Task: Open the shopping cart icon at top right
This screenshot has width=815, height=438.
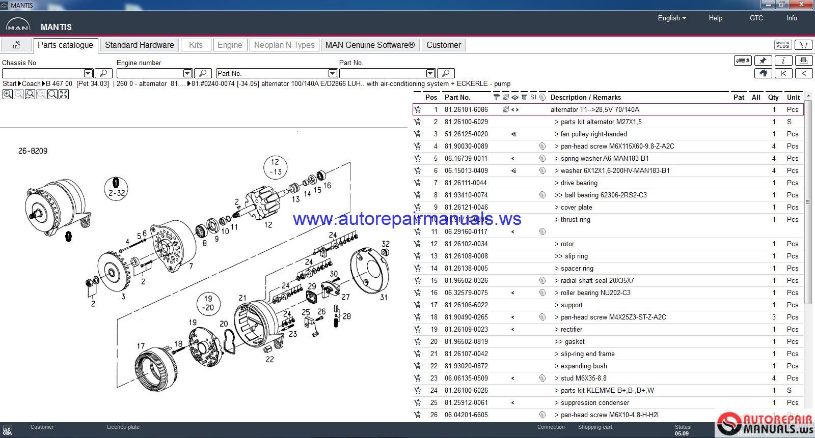Action: (x=803, y=45)
